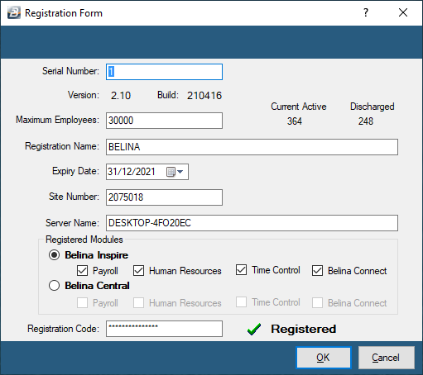Screen dimensions: 423x375
Task: Close the Registration Form dialog
Action: (403, 12)
